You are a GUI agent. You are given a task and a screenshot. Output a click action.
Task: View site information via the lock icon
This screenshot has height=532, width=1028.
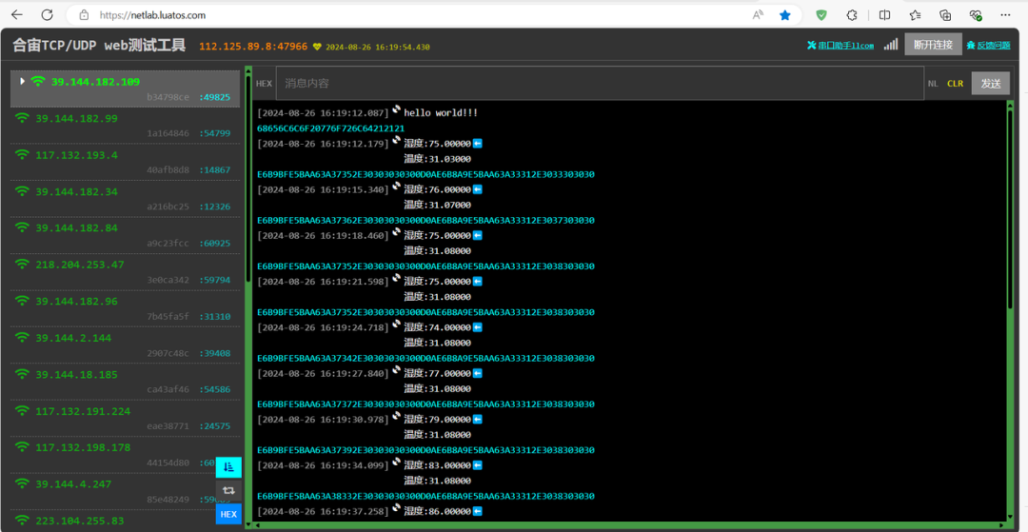point(83,14)
